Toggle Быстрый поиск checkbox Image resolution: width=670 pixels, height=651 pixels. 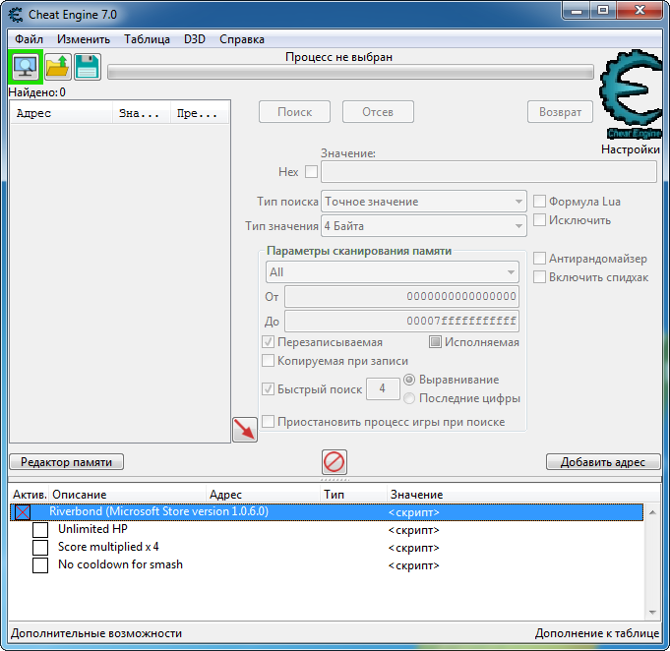click(x=268, y=388)
